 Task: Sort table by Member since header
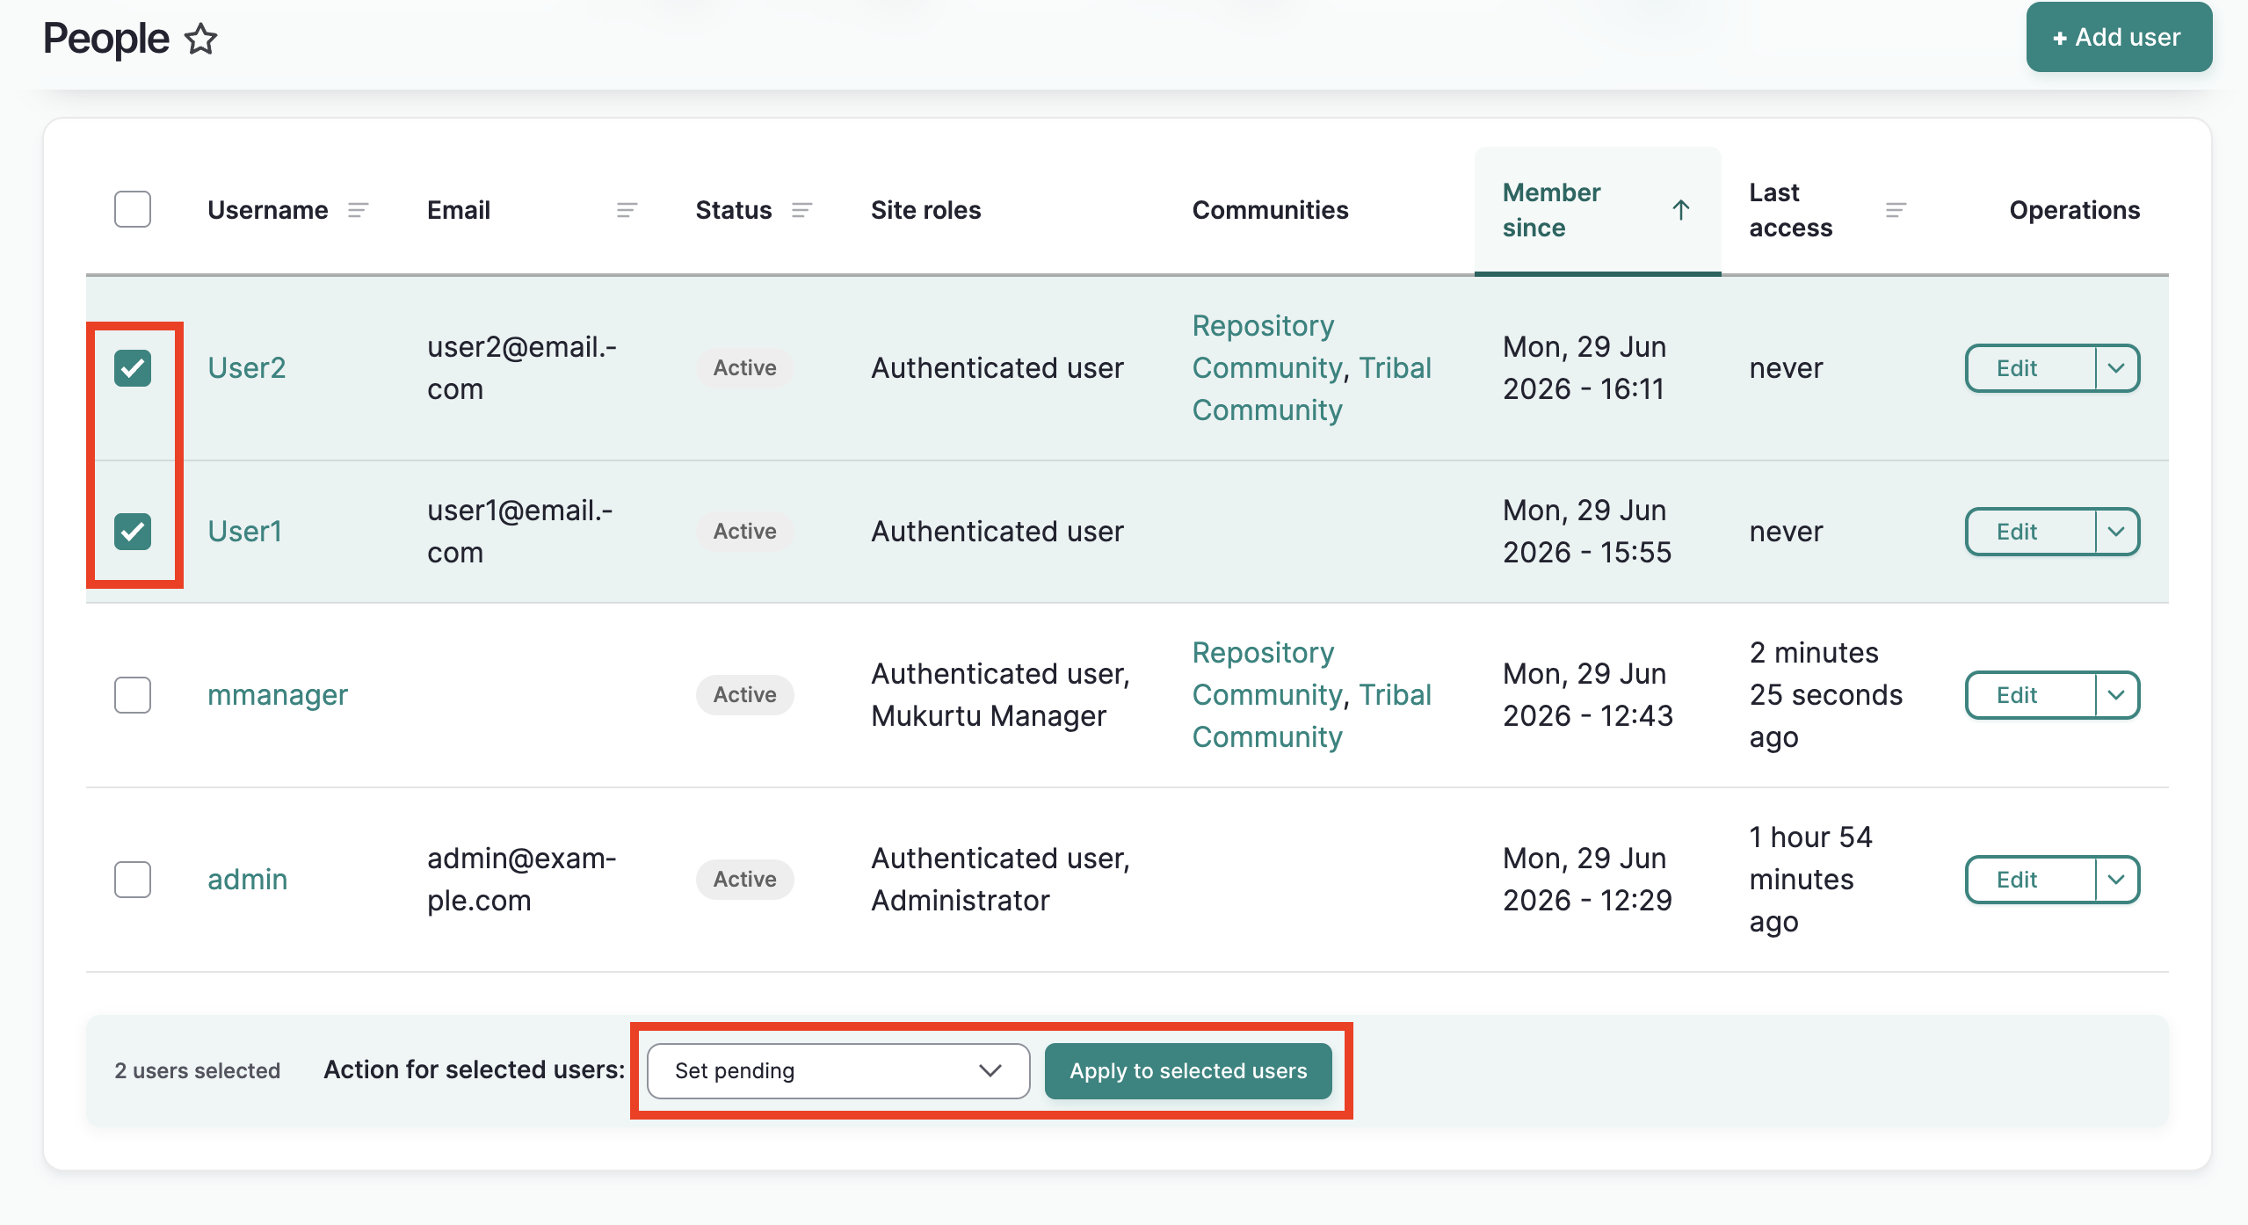(x=1552, y=210)
